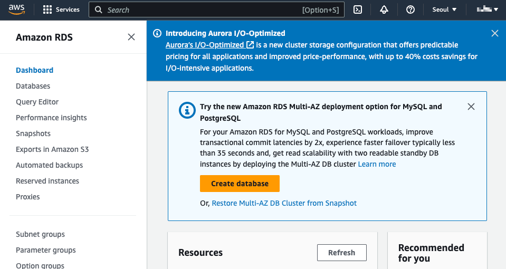Expand the Seoul region dropdown
Screen dimensions: 506x269
444,9
